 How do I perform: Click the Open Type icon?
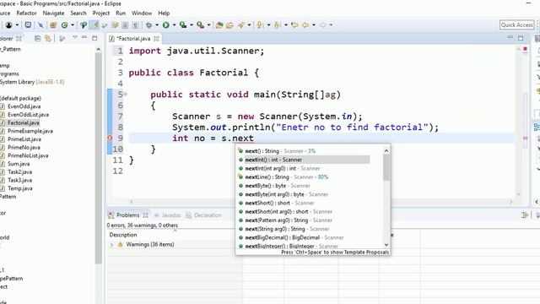coord(219,24)
